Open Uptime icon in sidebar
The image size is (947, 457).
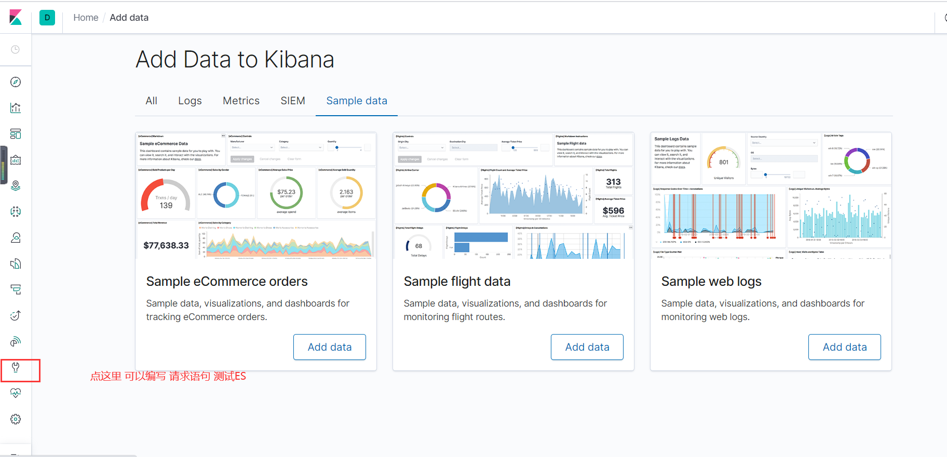point(16,315)
